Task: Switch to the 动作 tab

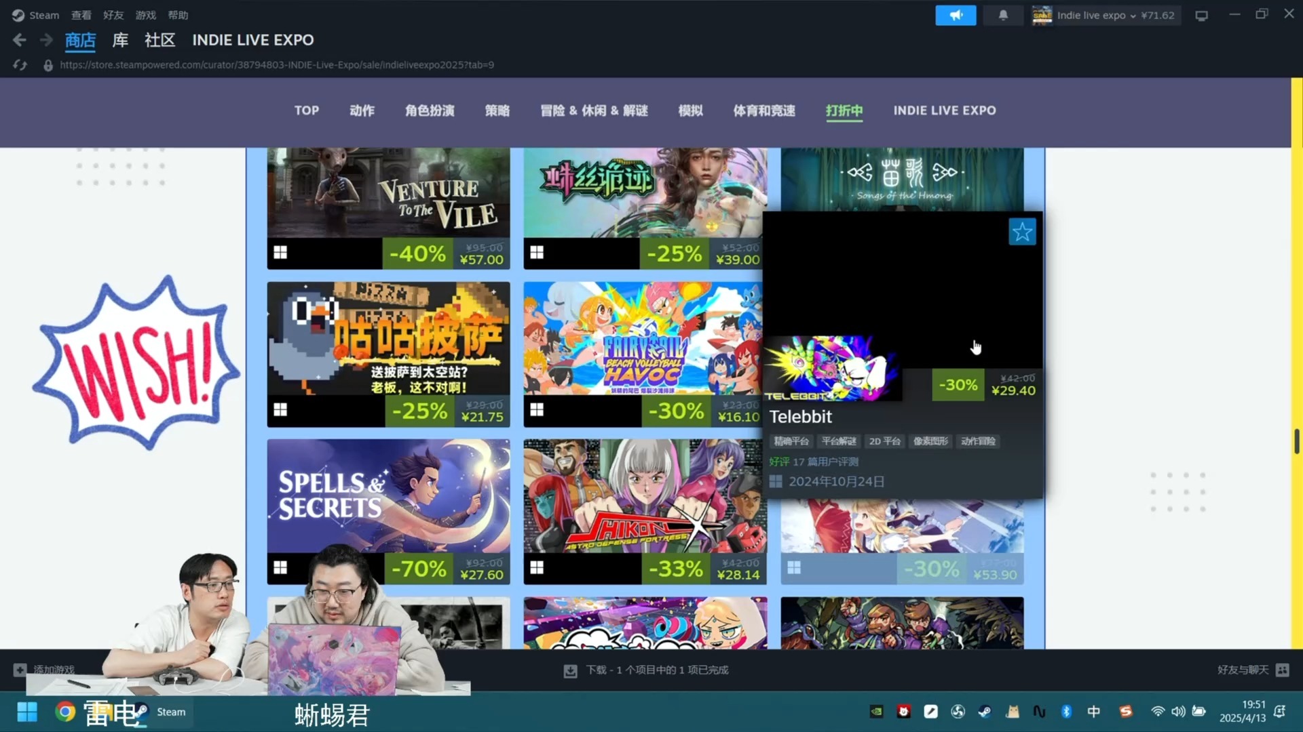Action: (362, 110)
